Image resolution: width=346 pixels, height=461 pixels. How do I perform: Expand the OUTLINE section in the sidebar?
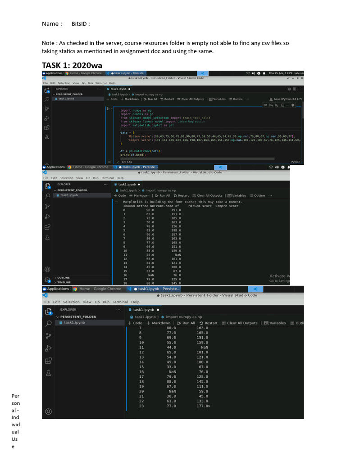[x=63, y=278]
